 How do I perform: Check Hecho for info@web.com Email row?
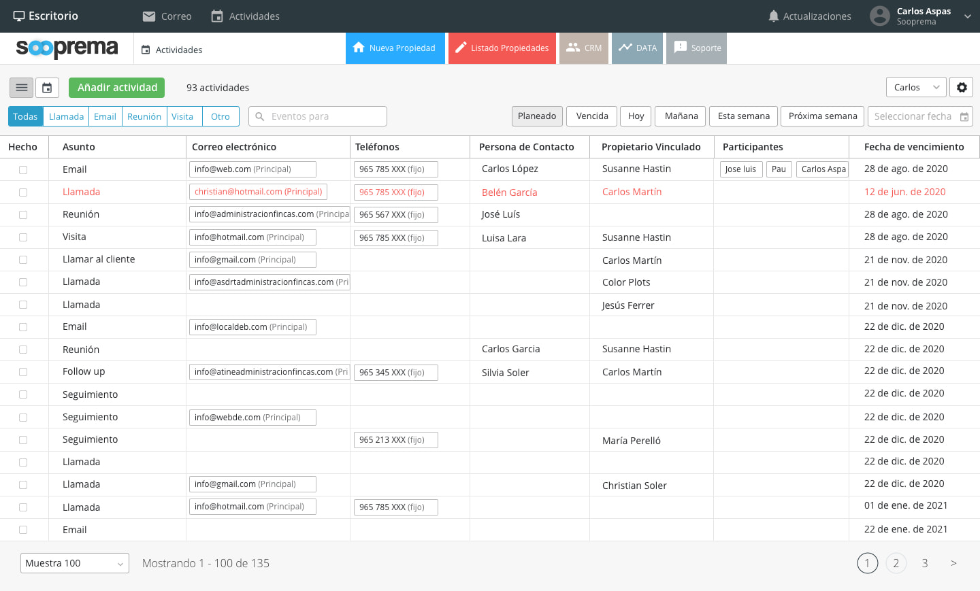pos(23,170)
